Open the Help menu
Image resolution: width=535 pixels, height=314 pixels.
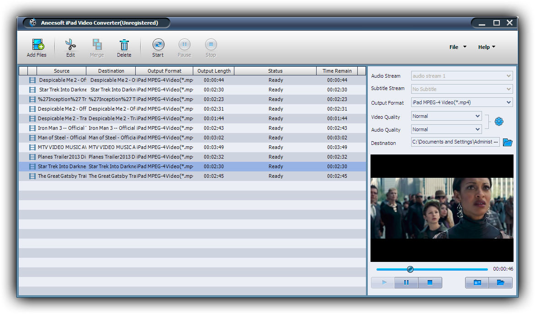[x=486, y=47]
